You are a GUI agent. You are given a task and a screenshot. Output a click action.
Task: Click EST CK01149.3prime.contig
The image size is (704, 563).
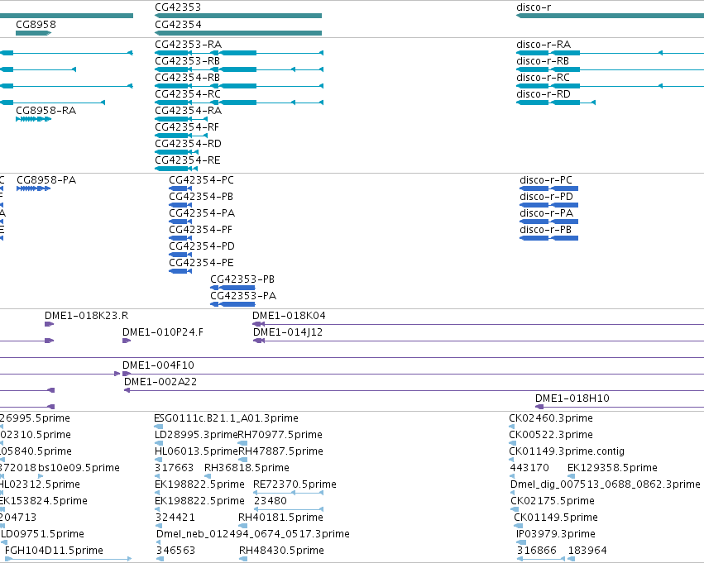pyautogui.click(x=511, y=460)
